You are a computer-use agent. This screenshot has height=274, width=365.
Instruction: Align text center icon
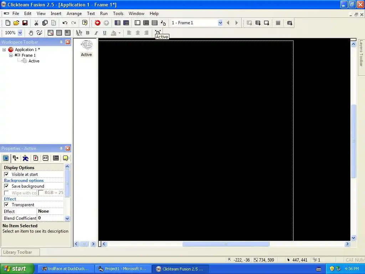(x=138, y=33)
